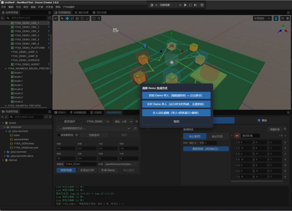Screen dimensions: 292x211
Task: Click the refresh icon beside the bake node selector
Action: coord(135,128)
